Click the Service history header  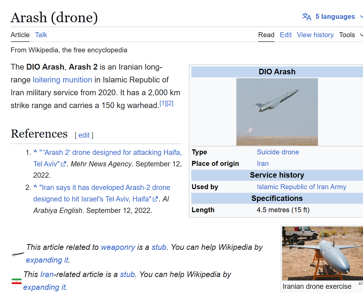(x=277, y=175)
